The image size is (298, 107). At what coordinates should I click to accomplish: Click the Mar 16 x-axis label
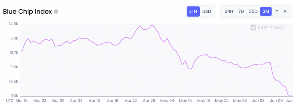(22, 101)
